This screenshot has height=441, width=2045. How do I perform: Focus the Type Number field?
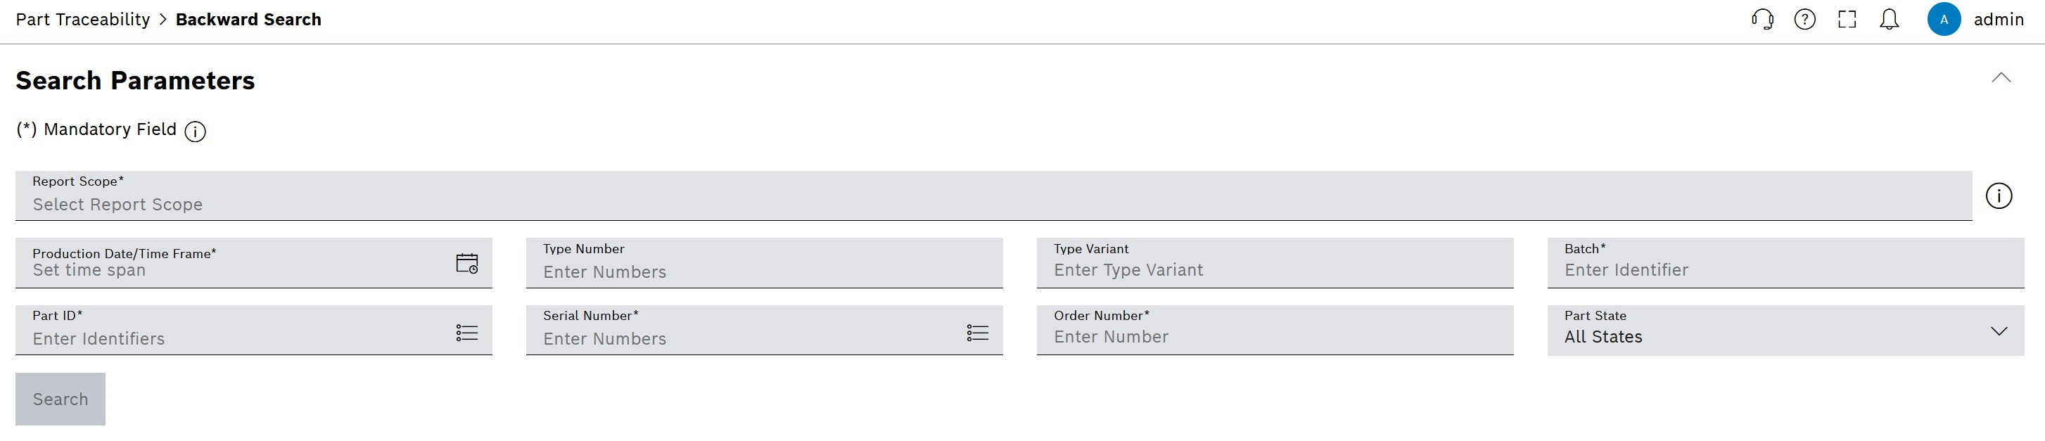[765, 262]
